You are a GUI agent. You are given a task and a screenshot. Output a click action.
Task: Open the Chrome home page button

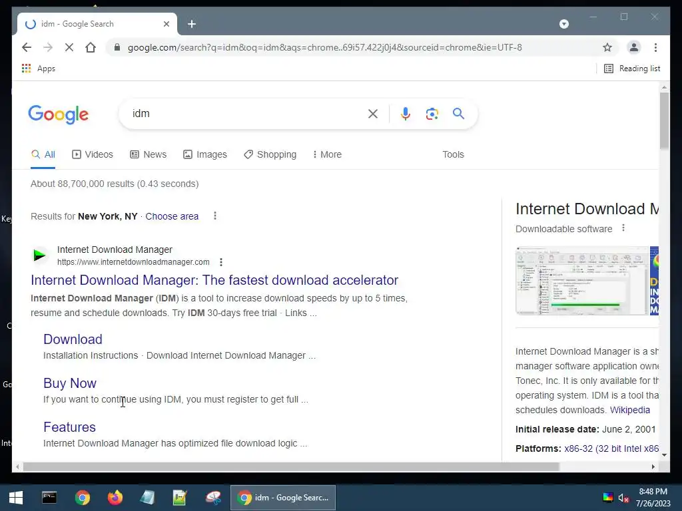pos(91,47)
